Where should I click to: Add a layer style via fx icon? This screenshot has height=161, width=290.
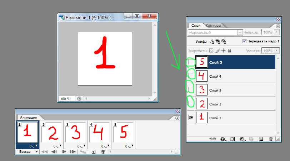tap(223, 139)
